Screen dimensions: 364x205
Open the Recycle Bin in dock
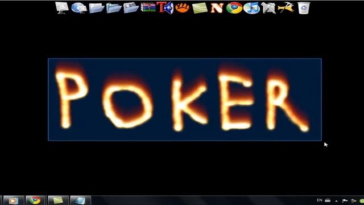coord(304,8)
